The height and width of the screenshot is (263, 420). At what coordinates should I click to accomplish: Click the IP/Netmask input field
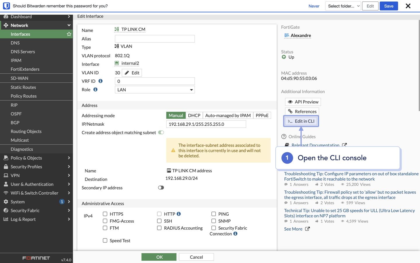coord(206,124)
